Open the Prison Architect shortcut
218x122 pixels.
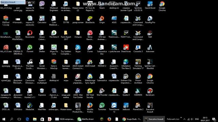(x=138, y=79)
